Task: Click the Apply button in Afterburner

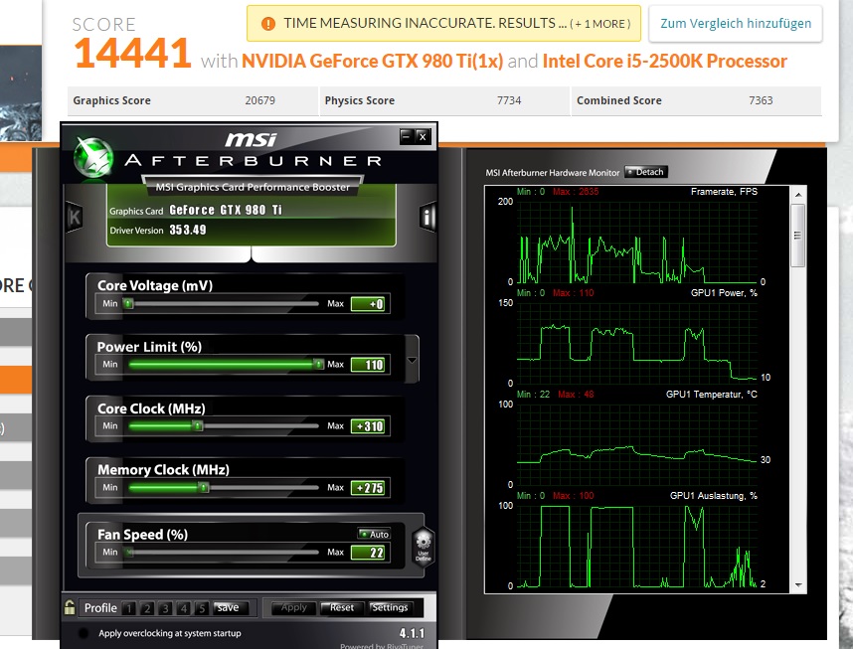Action: coord(293,607)
